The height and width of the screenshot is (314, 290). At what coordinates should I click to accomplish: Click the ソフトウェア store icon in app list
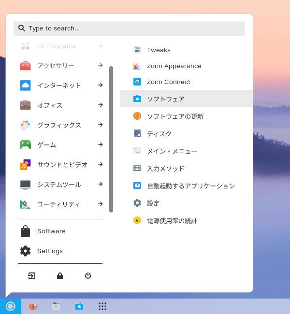click(x=137, y=99)
